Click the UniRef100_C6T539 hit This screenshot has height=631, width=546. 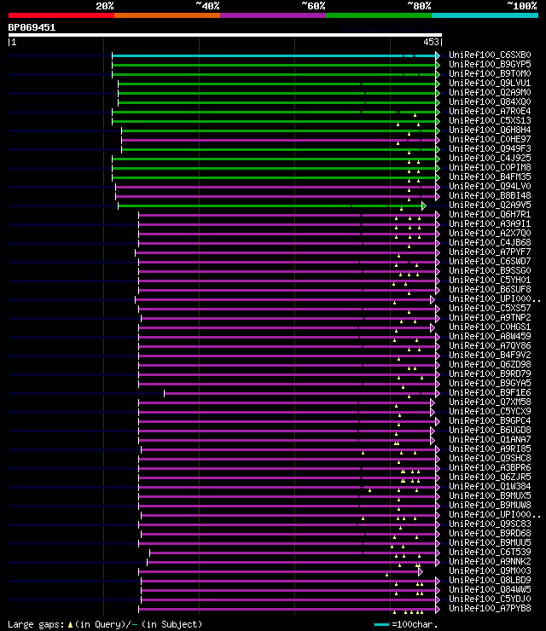490,553
